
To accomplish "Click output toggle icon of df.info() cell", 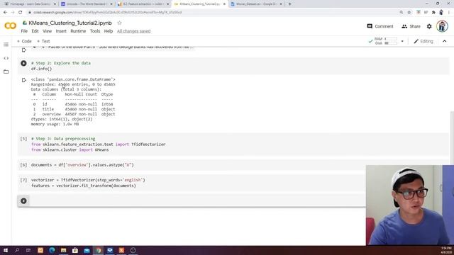I will [24, 80].
